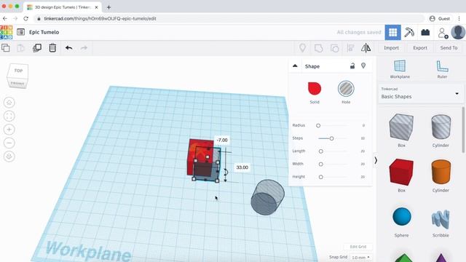This screenshot has width=466, height=262.
Task: Reload the browser page
Action: (x=26, y=18)
